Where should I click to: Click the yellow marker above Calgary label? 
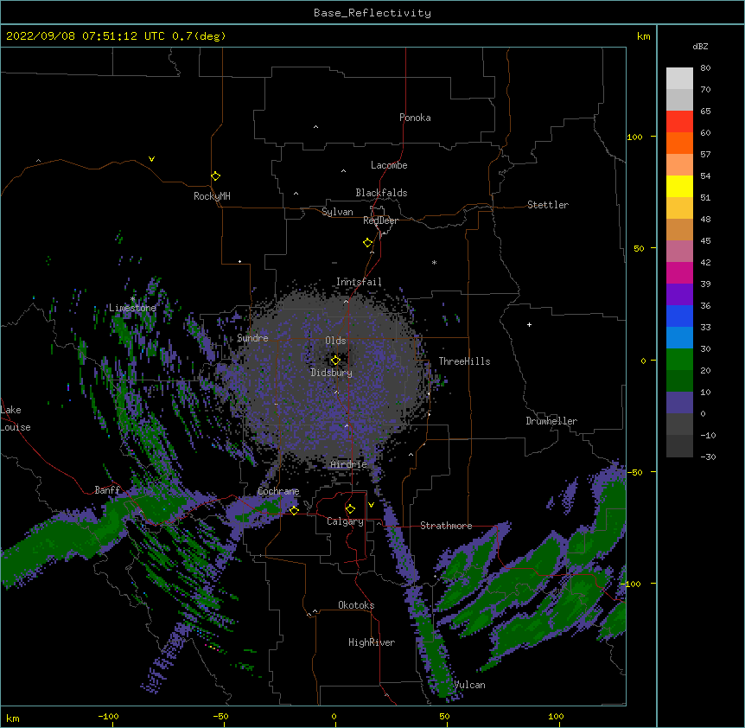pos(350,508)
